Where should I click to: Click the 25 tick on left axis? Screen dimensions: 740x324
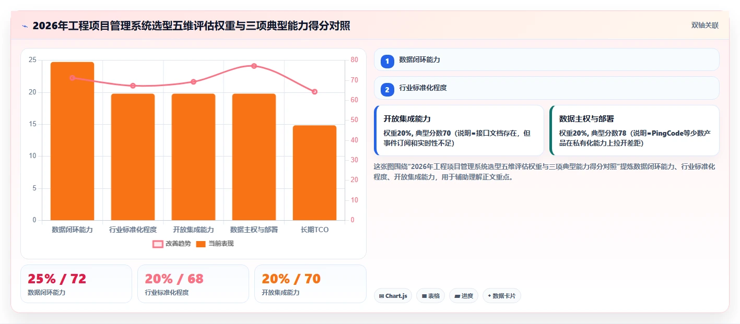(x=32, y=60)
